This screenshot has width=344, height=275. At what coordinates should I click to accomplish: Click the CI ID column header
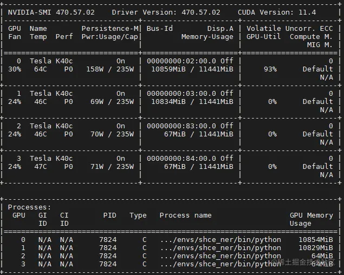64,219
